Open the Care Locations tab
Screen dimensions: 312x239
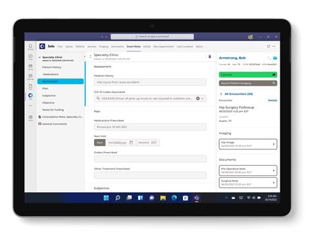[x=185, y=47]
